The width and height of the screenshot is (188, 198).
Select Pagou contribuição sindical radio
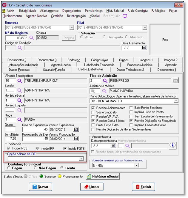pyautogui.click(x=9, y=168)
